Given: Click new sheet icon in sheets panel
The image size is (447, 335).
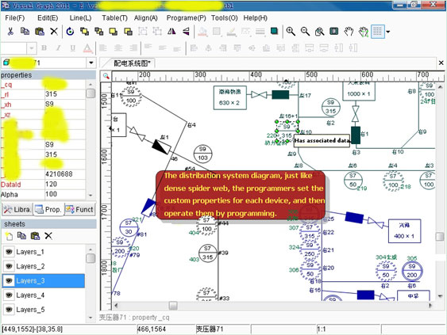Looking at the screenshot, I should 9,236.
